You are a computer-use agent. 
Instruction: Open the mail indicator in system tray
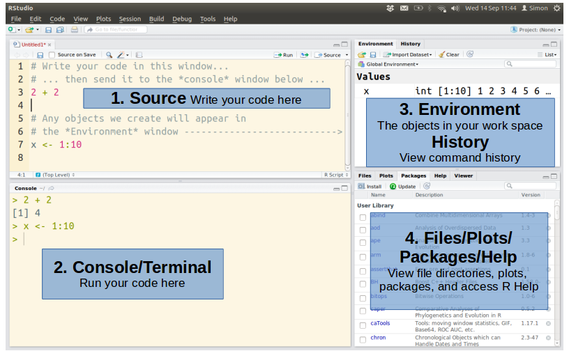click(404, 8)
